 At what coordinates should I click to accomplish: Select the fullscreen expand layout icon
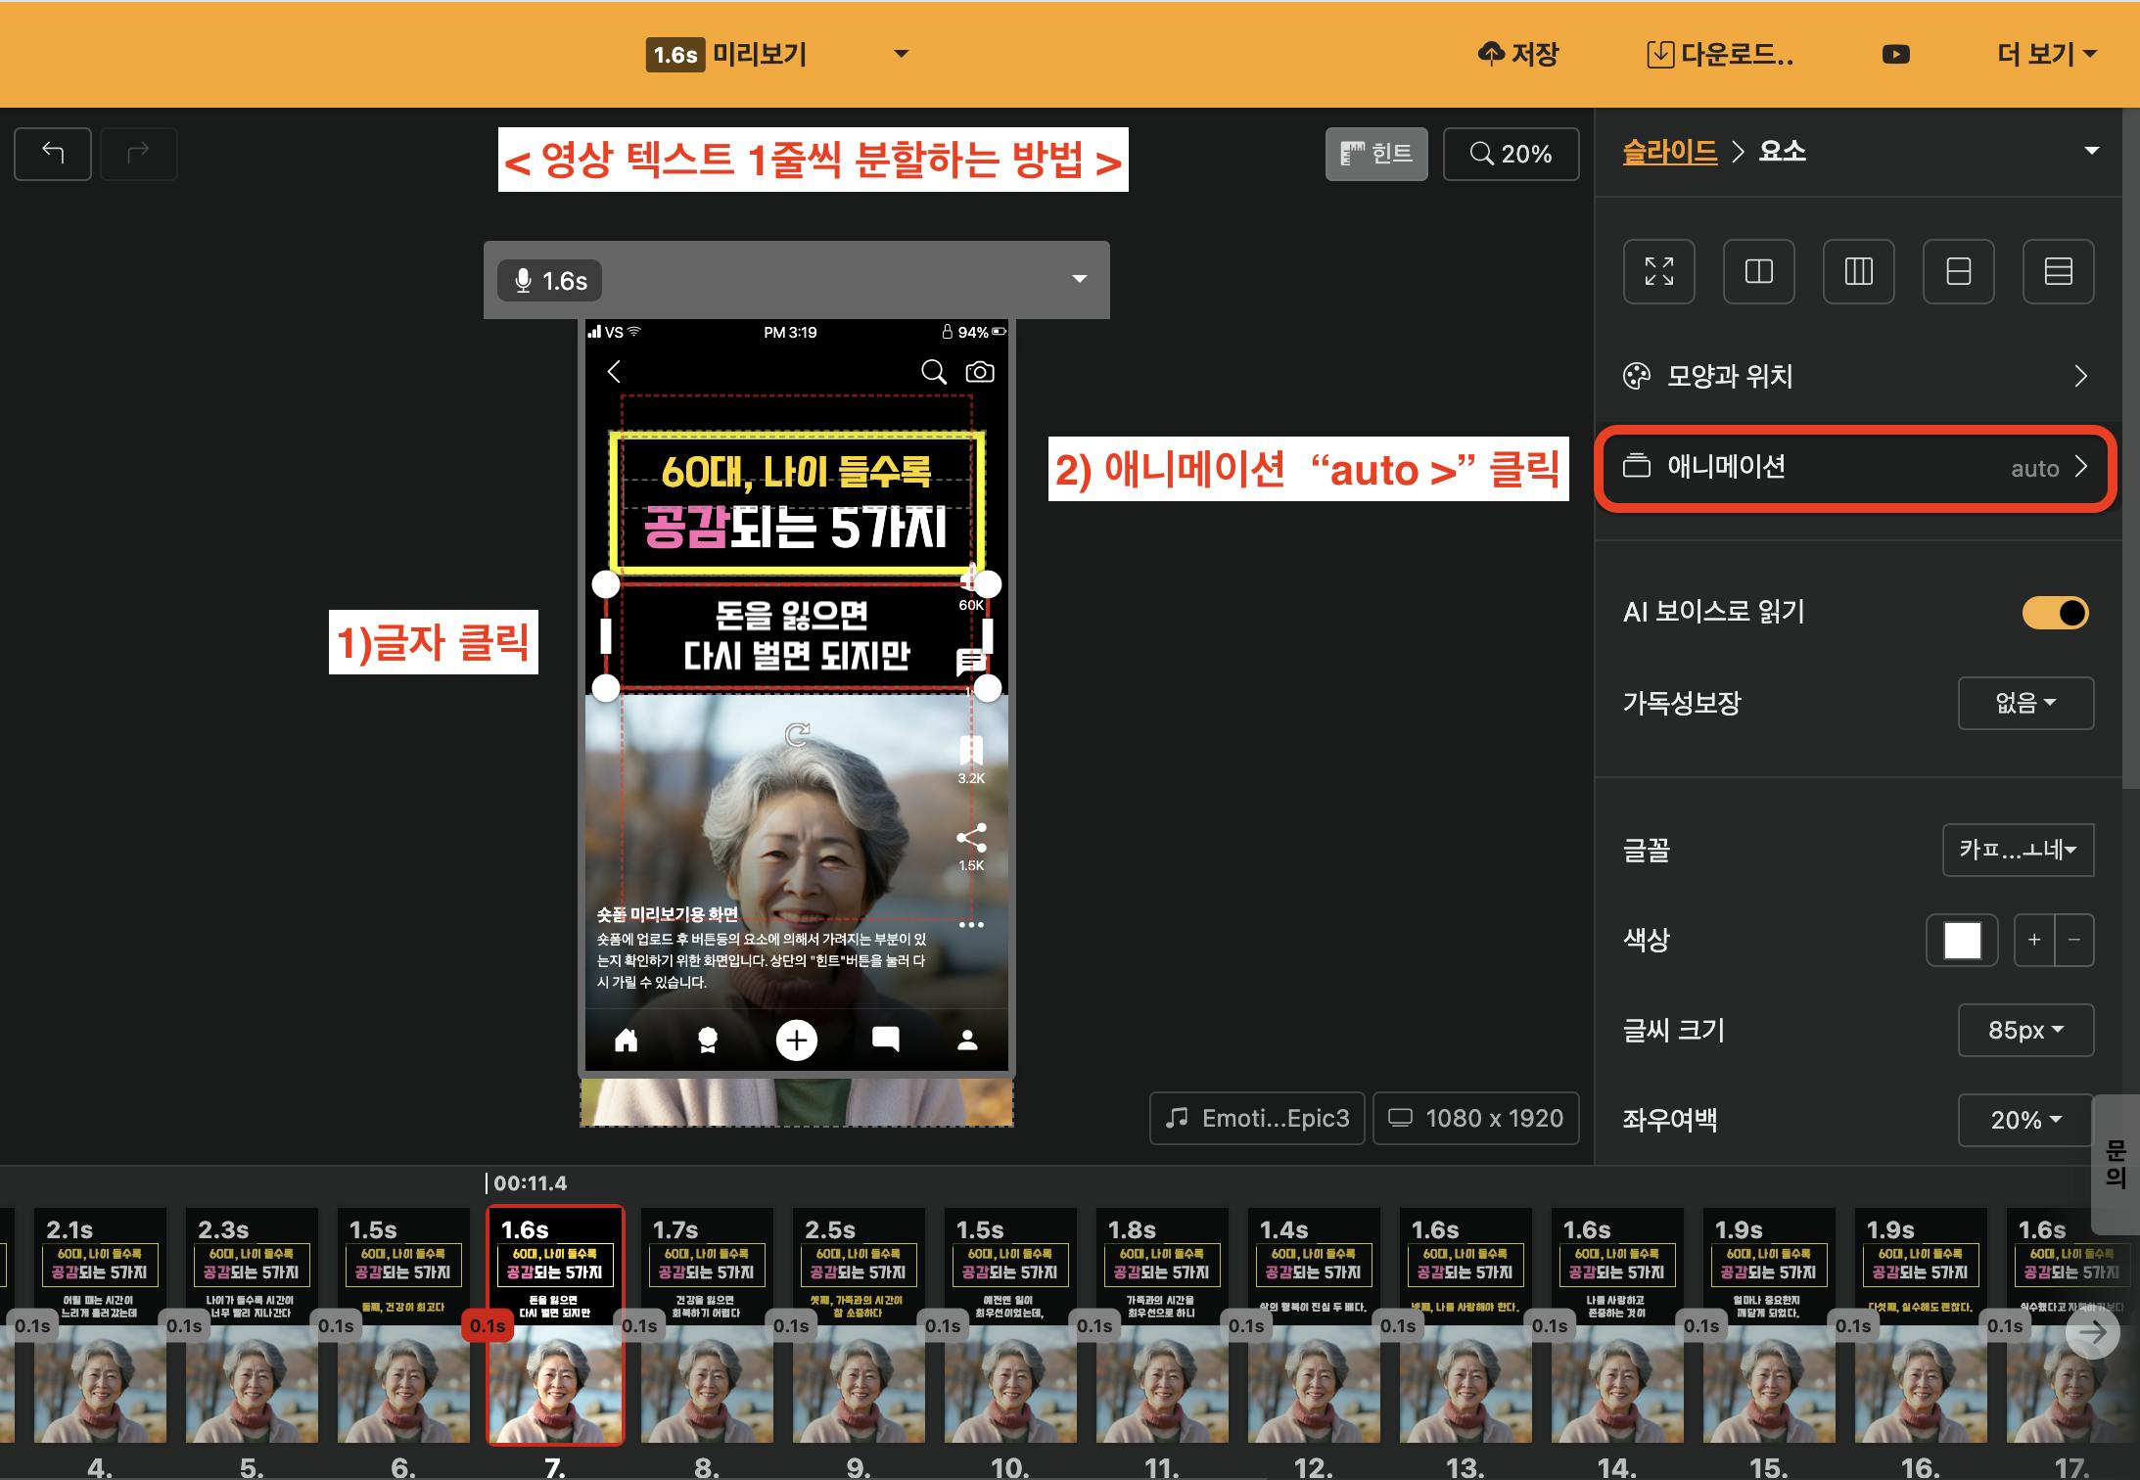(1658, 271)
